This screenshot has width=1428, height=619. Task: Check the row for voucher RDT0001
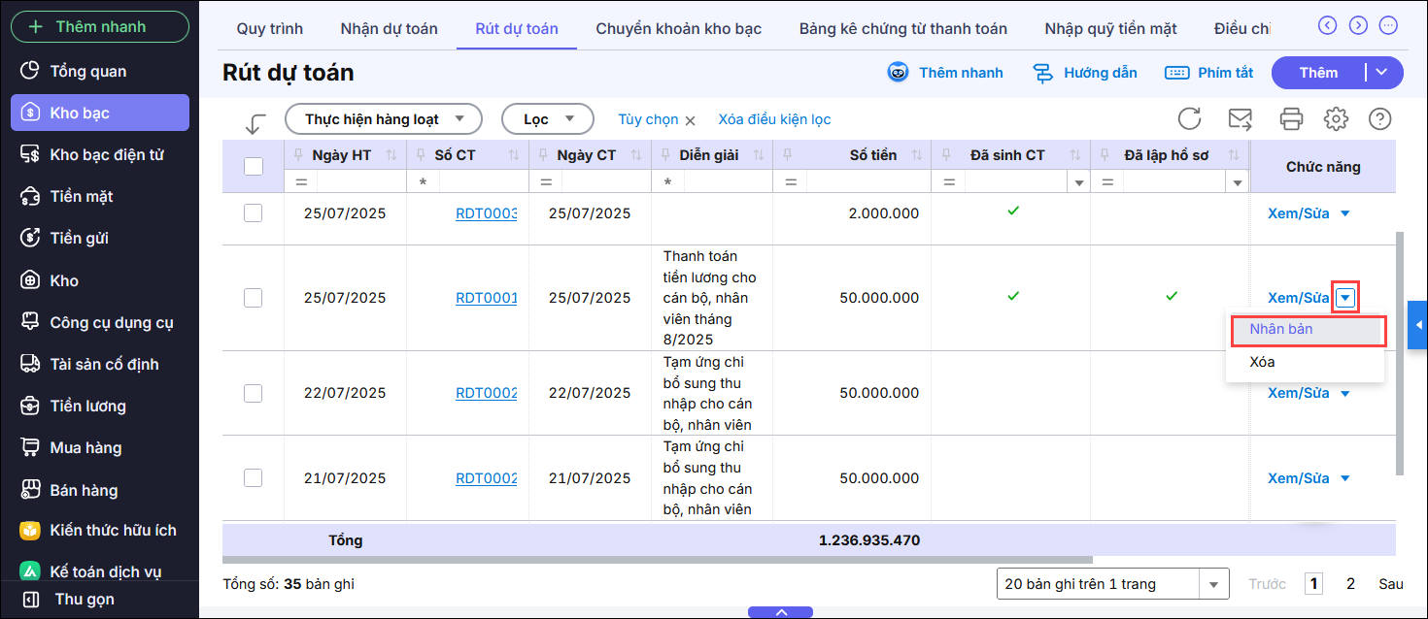click(x=254, y=298)
